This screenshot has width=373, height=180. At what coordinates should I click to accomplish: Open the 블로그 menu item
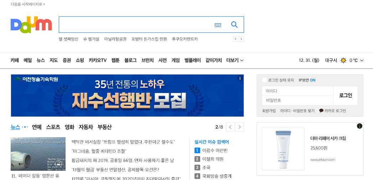pyautogui.click(x=131, y=61)
